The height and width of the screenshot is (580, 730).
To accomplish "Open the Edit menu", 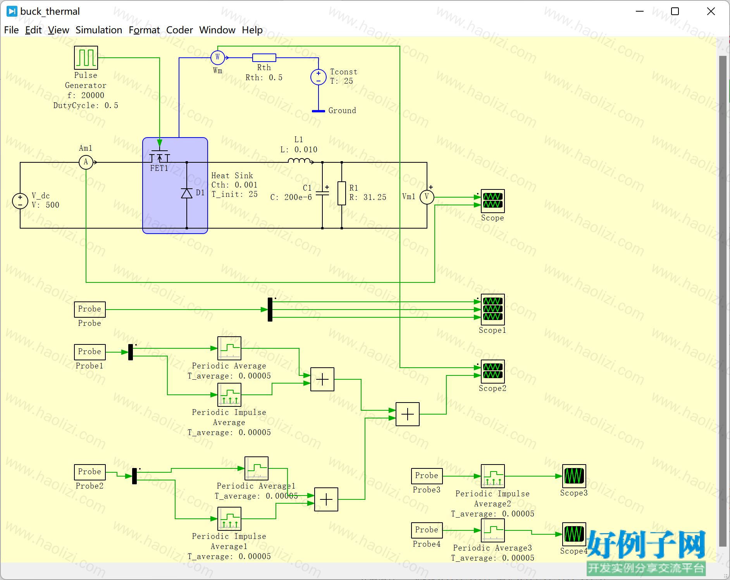I will 33,30.
